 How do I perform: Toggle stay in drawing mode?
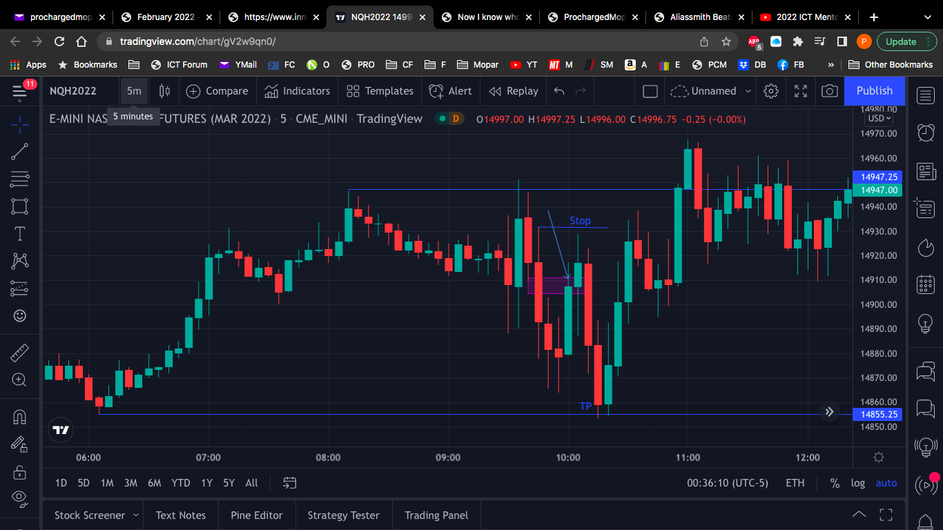19,444
